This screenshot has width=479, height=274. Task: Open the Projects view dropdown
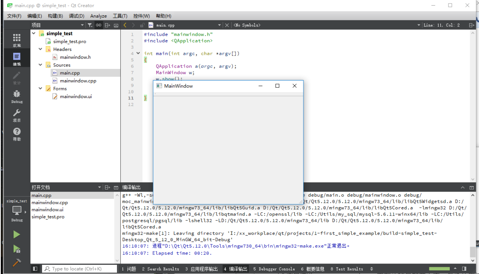pos(82,25)
